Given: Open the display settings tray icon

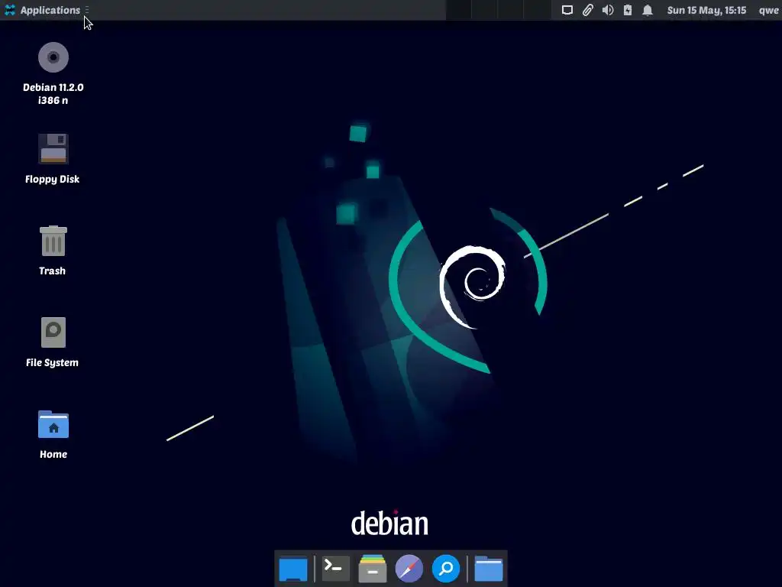Looking at the screenshot, I should coord(567,10).
